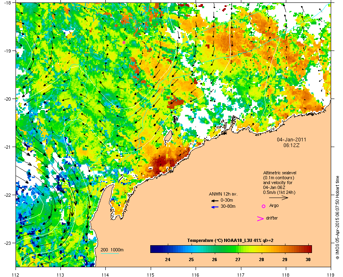Screen dimensions: 343x277
Task: Click the colorbar tick label '30'
Action: (x=308, y=259)
